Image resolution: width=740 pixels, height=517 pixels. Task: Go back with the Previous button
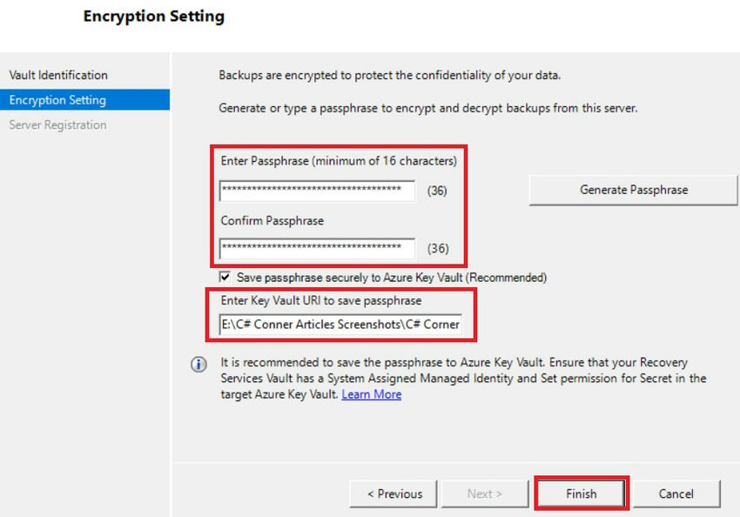coord(394,493)
